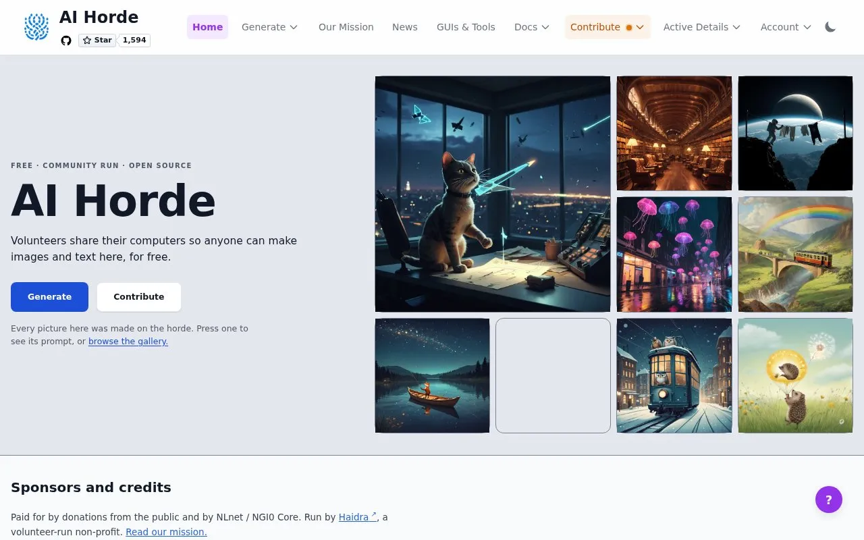Expand the Active Details dropdown
Image resolution: width=864 pixels, height=540 pixels.
tap(702, 27)
